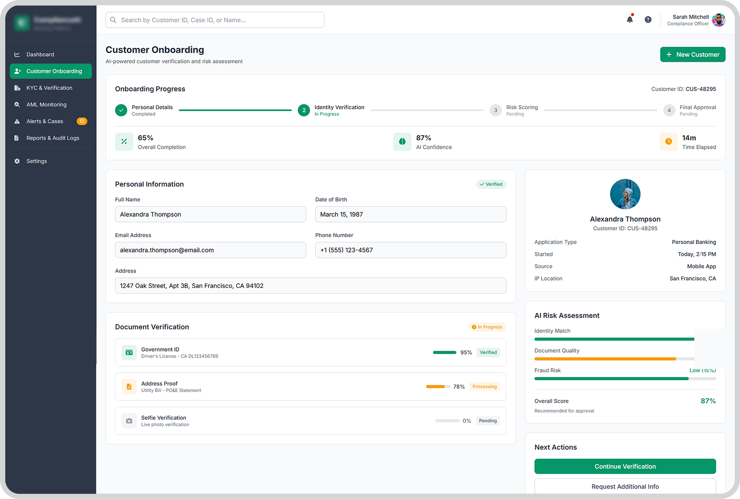Click the Customer Onboarding user-plus icon
The width and height of the screenshot is (740, 499).
[x=18, y=71]
